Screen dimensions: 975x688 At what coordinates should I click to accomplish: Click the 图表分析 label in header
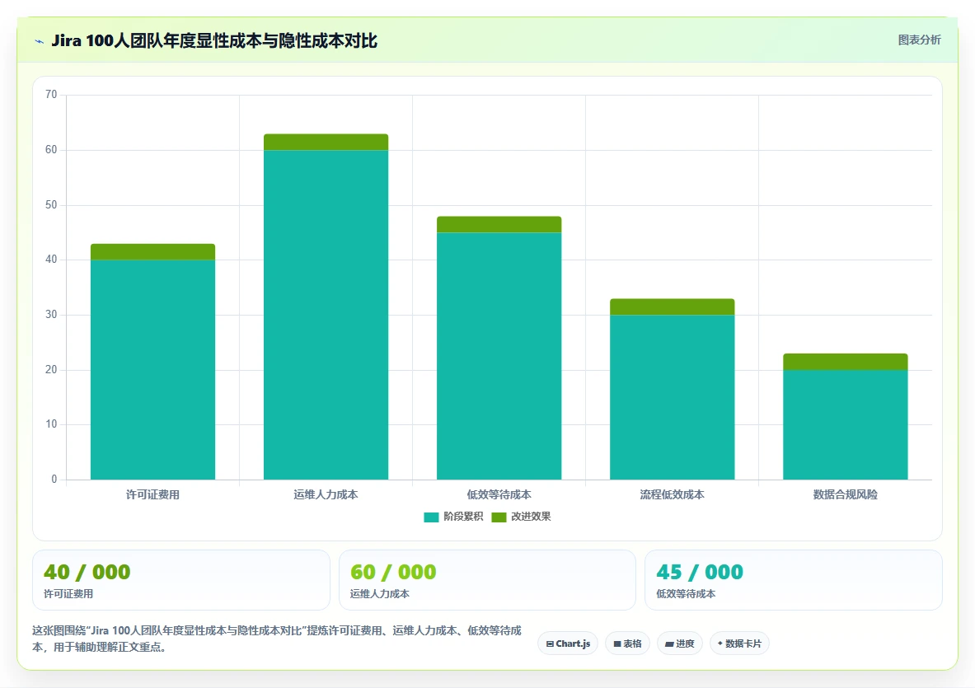pos(919,40)
